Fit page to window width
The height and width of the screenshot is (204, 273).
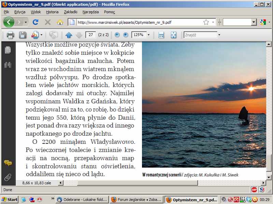pos(161,35)
